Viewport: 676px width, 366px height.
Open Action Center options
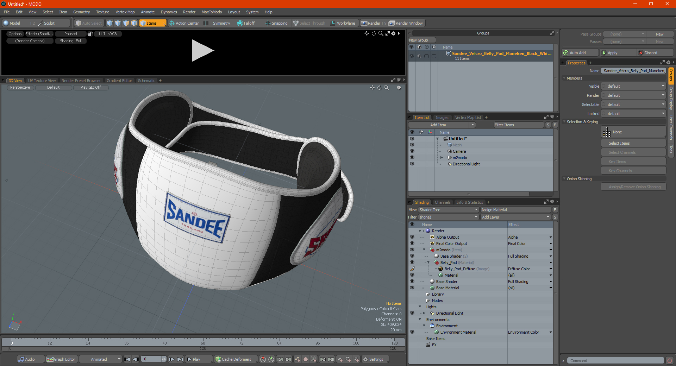(184, 23)
